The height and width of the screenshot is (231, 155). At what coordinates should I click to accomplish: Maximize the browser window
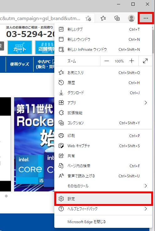[x=133, y=4]
